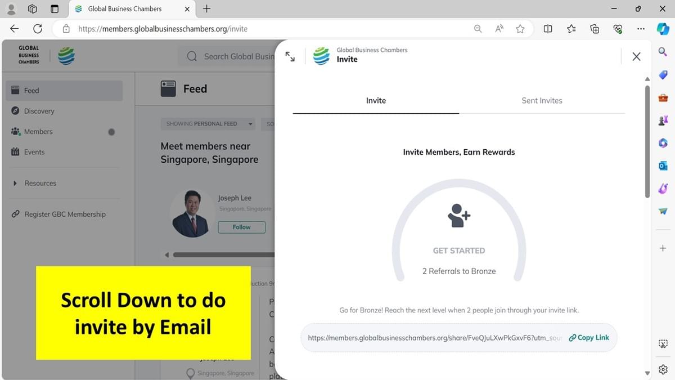675x380 pixels.
Task: Click the Invite panel scrollbar down arrow
Action: pos(647,373)
